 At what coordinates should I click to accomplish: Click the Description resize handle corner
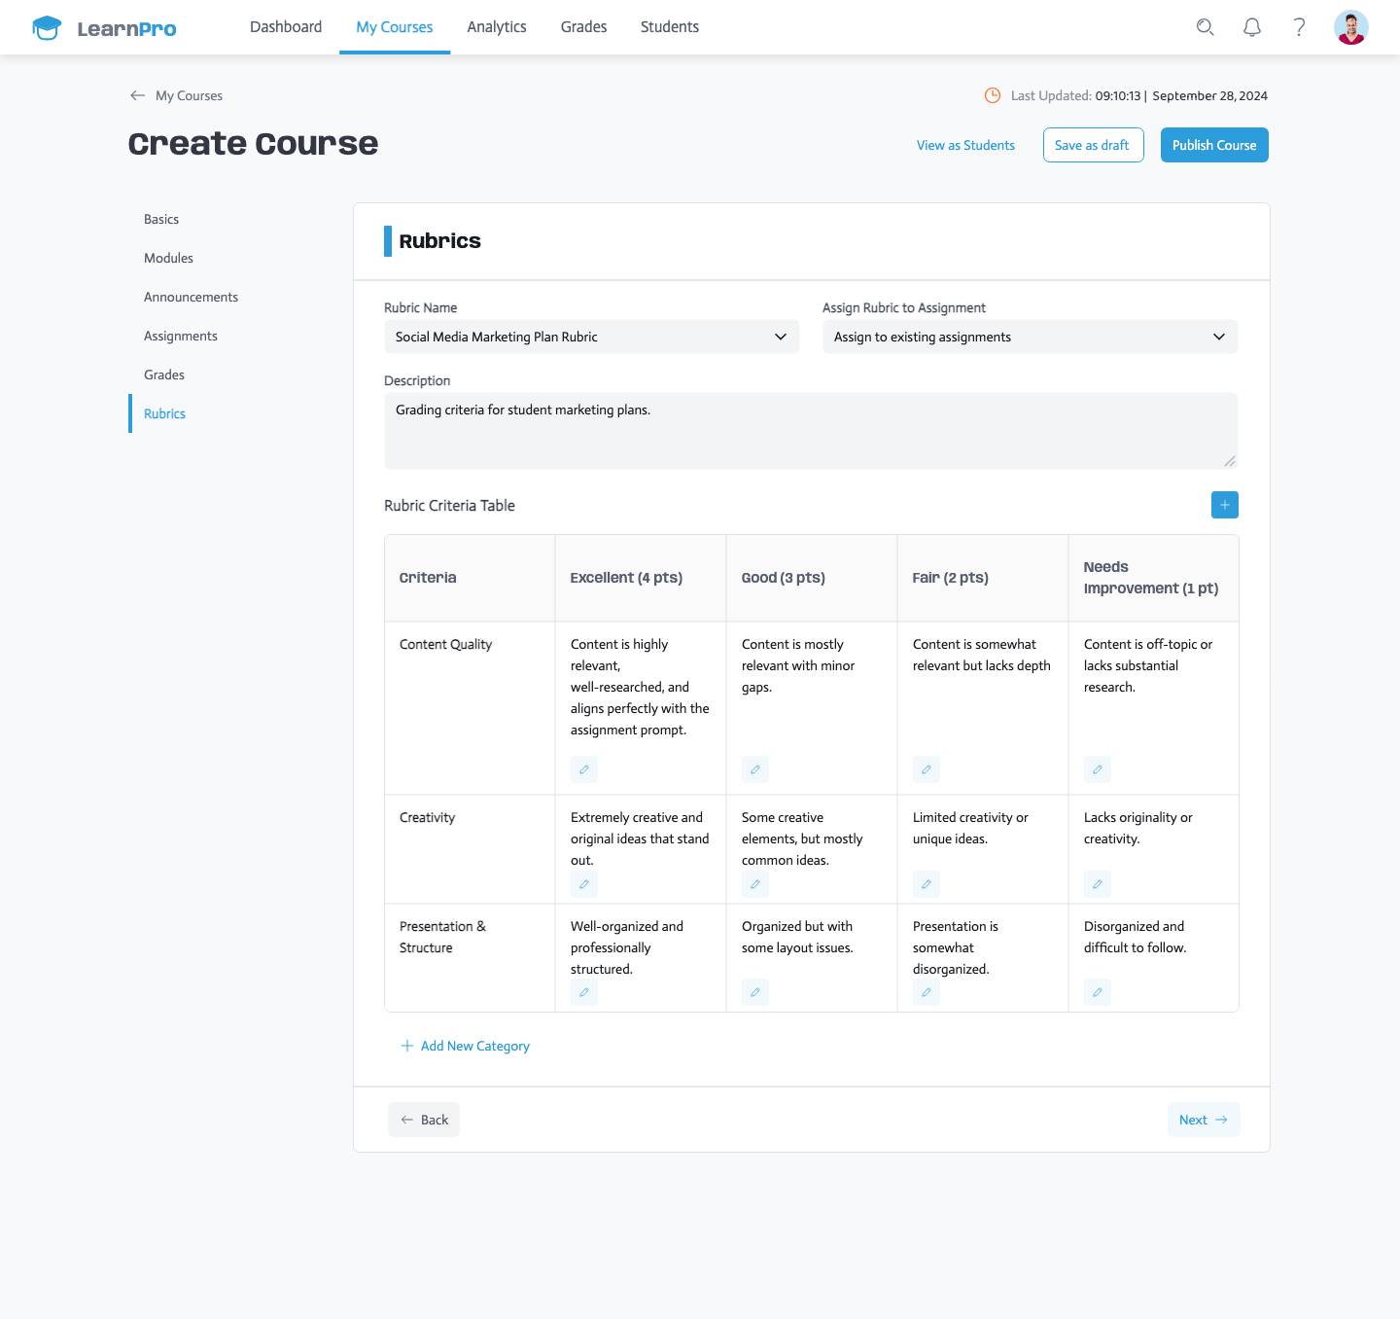coord(1230,461)
